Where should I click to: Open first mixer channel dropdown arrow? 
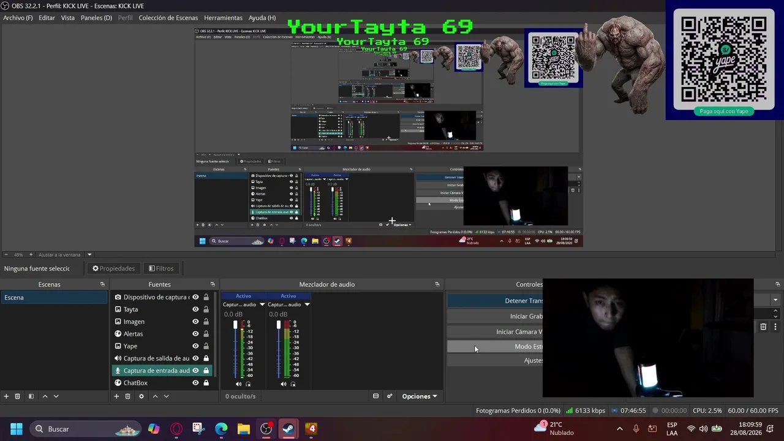pos(262,304)
